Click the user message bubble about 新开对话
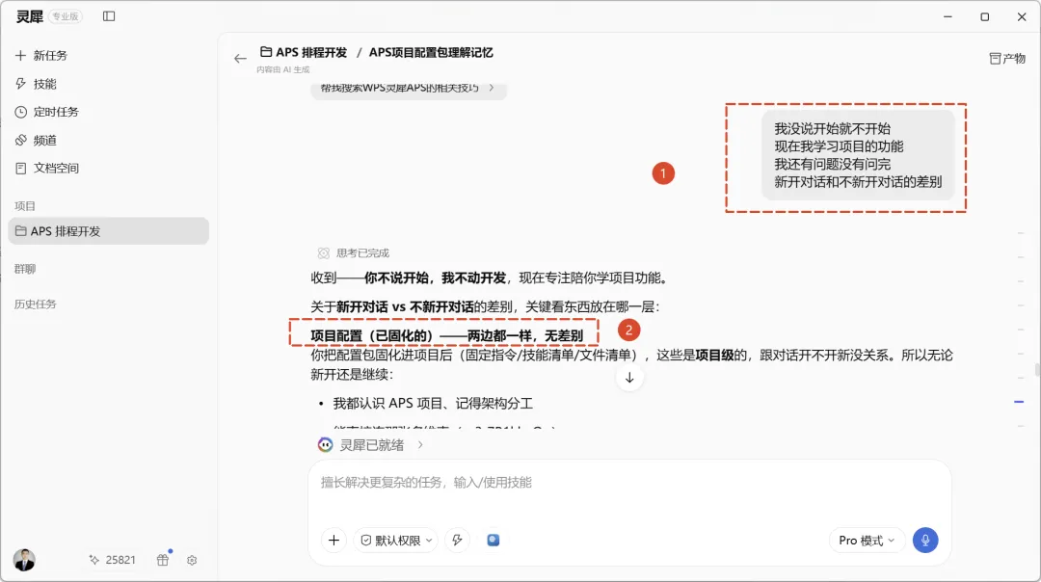1041x582 pixels. pyautogui.click(x=858, y=155)
